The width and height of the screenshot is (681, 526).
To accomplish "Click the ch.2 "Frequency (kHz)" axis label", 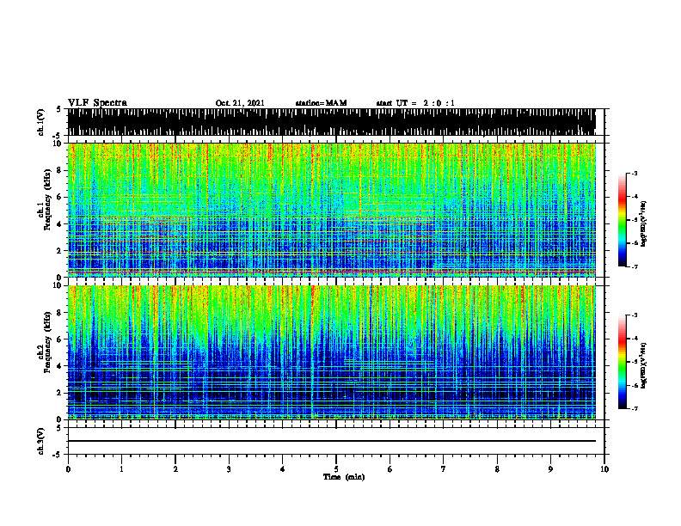I will tap(47, 342).
